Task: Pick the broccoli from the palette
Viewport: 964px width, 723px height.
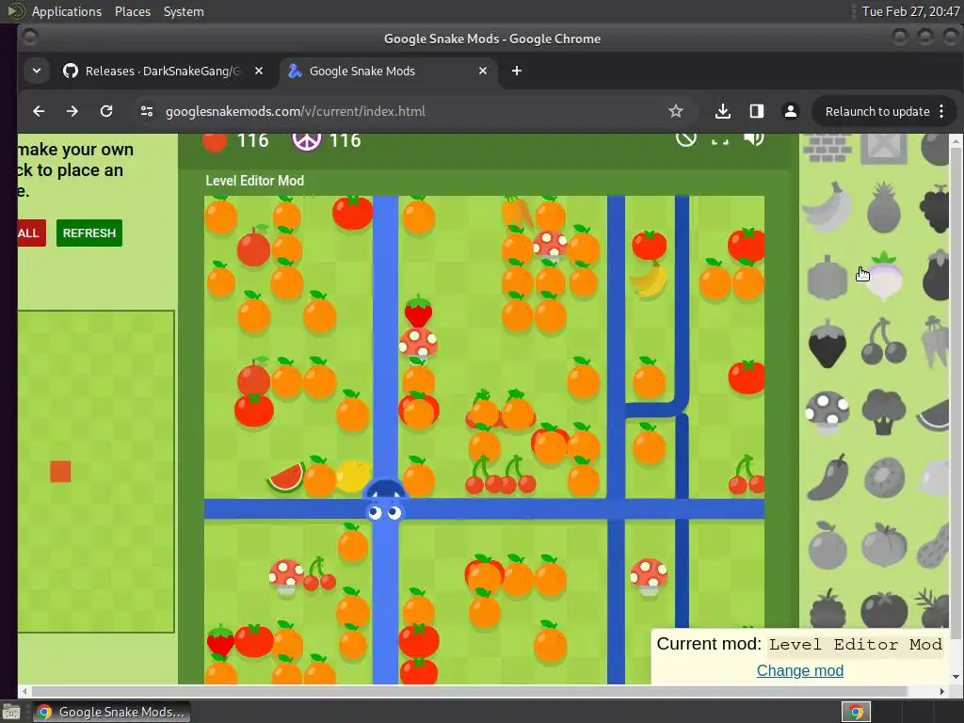Action: point(883,412)
